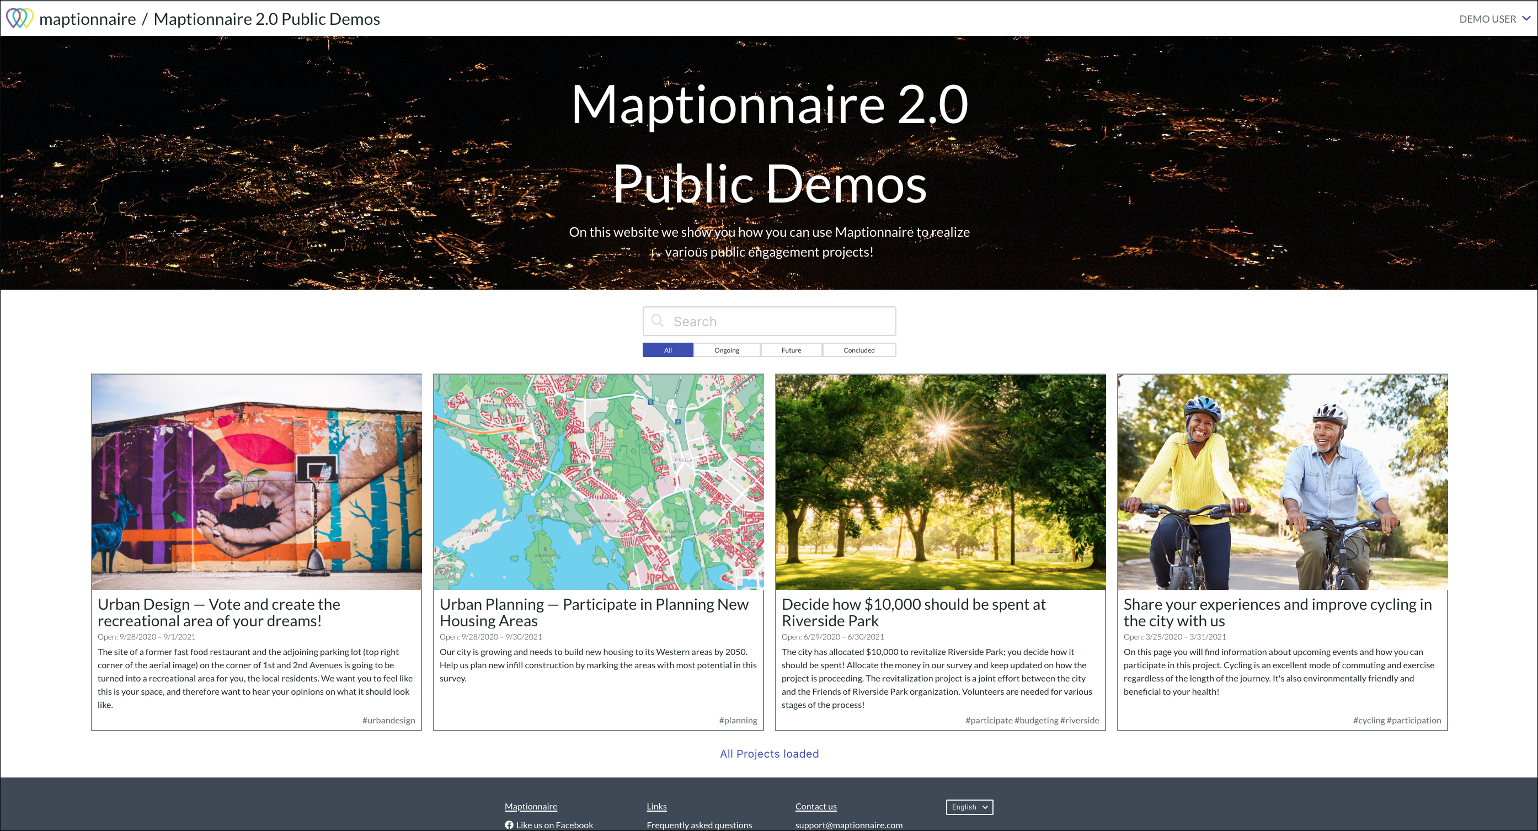Click the #cycling hashtag
Image resolution: width=1538 pixels, height=831 pixels.
click(1369, 721)
